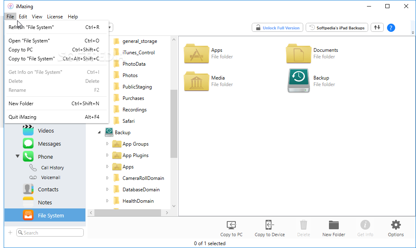Click the transfers arrows button
The height and width of the screenshot is (248, 416).
pyautogui.click(x=377, y=27)
